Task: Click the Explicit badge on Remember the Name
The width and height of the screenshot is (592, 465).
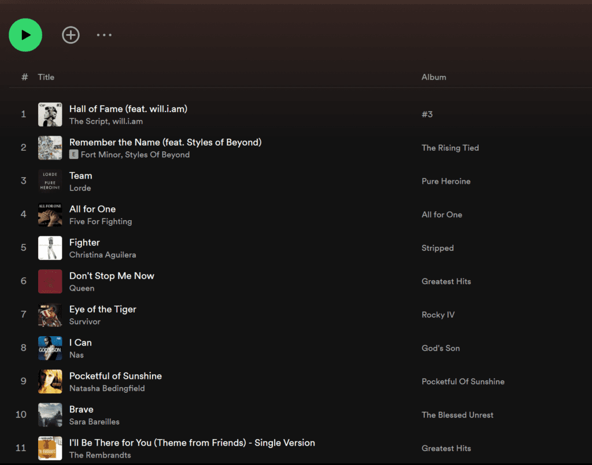Action: tap(73, 154)
